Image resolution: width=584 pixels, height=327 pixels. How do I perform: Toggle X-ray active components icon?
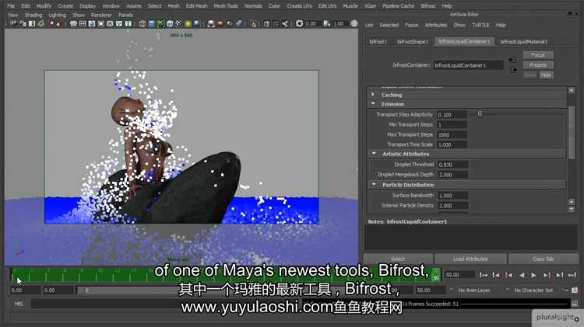coord(276,24)
